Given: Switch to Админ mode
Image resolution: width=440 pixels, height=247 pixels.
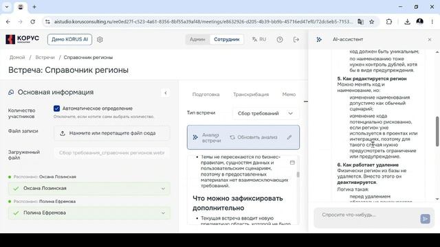Looking at the screenshot, I should [x=197, y=40].
